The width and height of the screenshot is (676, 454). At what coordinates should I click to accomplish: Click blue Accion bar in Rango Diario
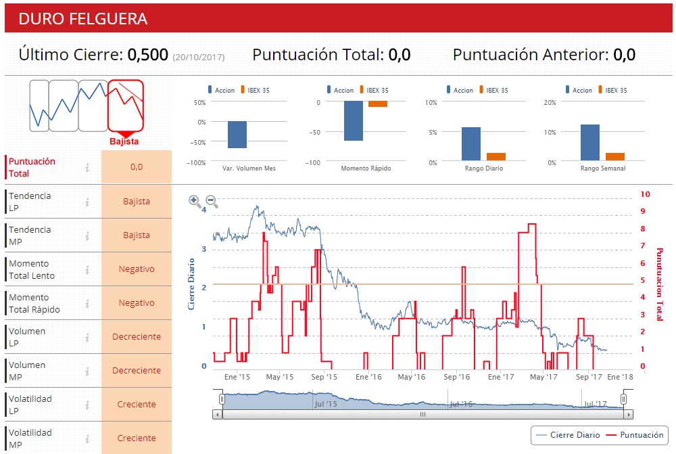pyautogui.click(x=471, y=143)
